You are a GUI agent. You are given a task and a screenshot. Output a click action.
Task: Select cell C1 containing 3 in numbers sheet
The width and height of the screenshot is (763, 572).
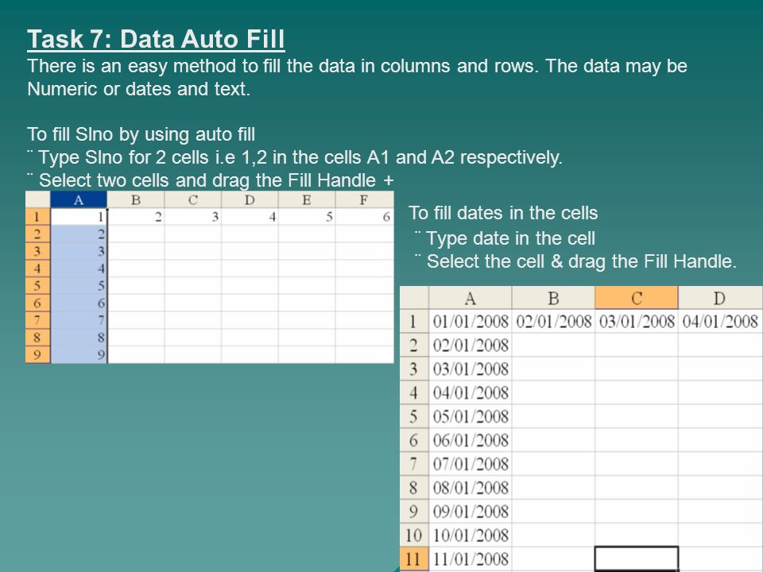coord(192,216)
